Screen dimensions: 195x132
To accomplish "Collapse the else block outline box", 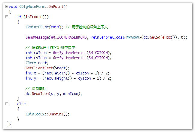I will coord(7,104).
